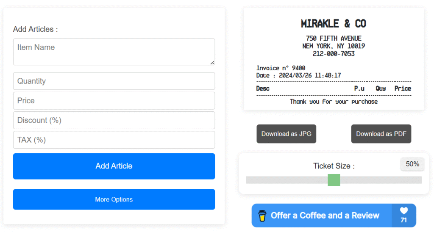Viewport: 434px width, 232px height.
Task: Click the heart icon with 71 likes
Action: 404,211
